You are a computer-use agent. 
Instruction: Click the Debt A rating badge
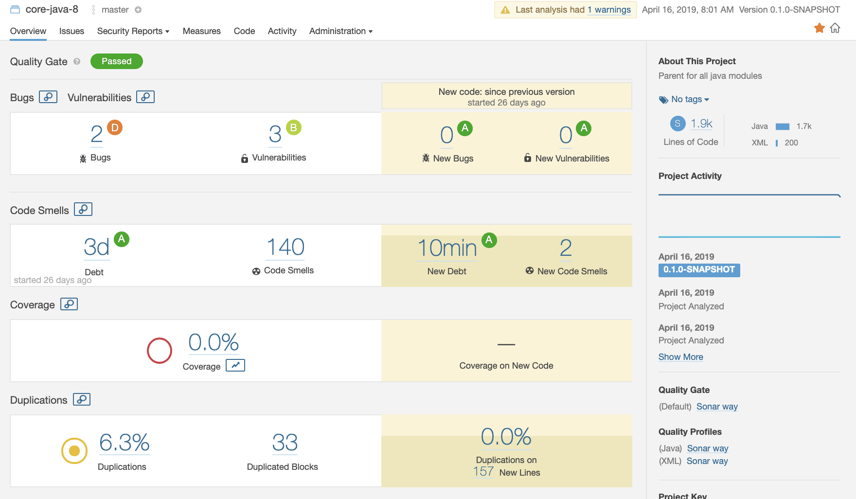click(122, 239)
